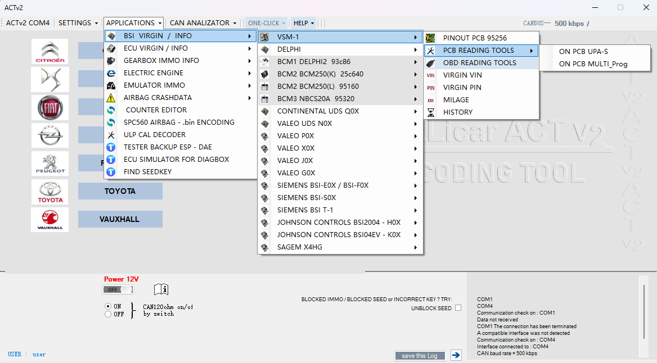
Task: Click the Vauxhall logo icon
Action: coord(49,219)
